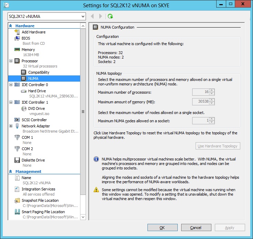Increase maximum number of processors stepper
This screenshot has width=253, height=239.
point(212,90)
